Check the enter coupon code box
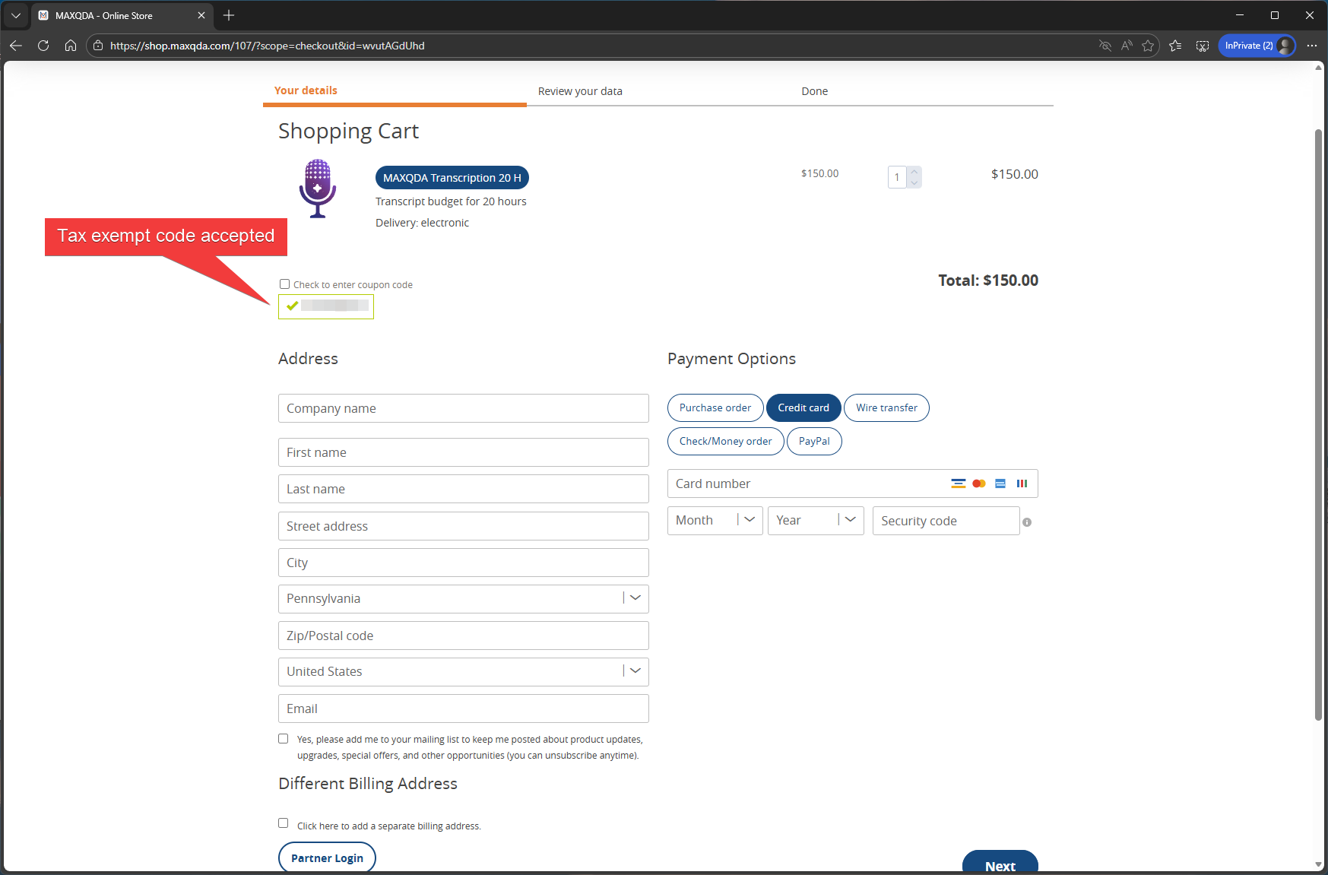The width and height of the screenshot is (1328, 875). [285, 284]
